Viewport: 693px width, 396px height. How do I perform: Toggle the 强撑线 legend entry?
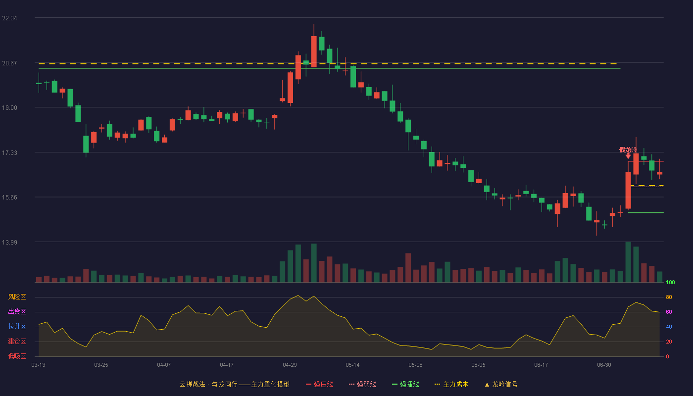pyautogui.click(x=405, y=384)
